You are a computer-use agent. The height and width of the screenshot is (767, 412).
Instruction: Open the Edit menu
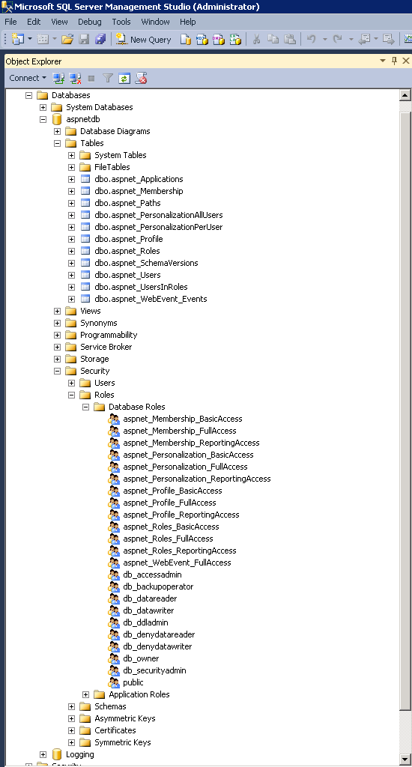coord(34,22)
